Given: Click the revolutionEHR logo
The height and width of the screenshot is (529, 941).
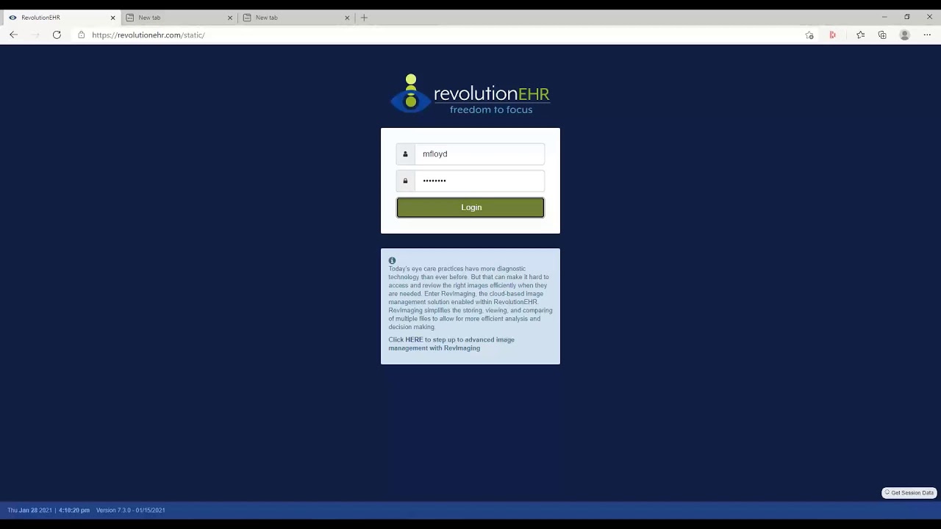Looking at the screenshot, I should coord(470,94).
